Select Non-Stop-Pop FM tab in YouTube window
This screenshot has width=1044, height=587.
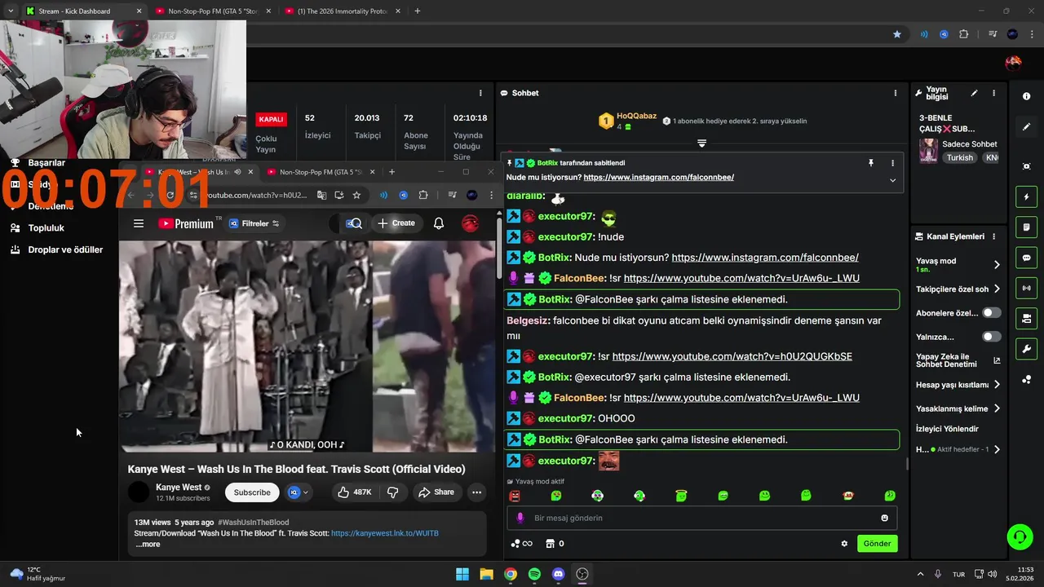321,172
